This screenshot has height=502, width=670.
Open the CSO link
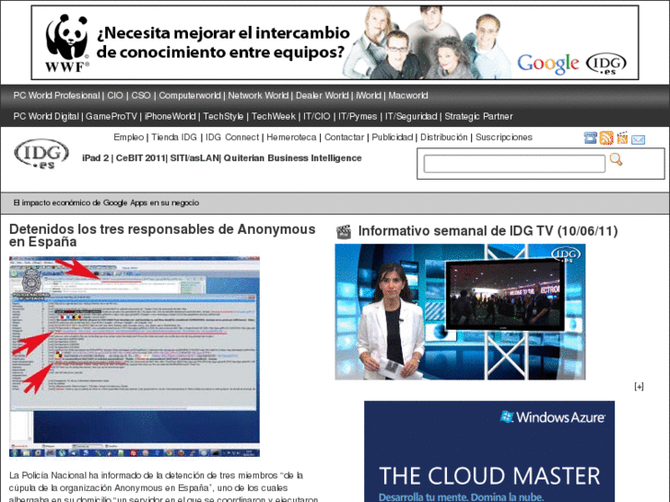click(x=141, y=95)
